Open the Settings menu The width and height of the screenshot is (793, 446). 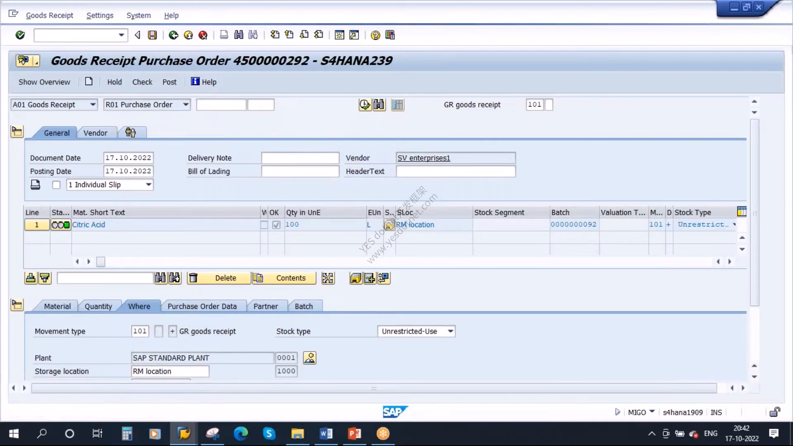100,15
